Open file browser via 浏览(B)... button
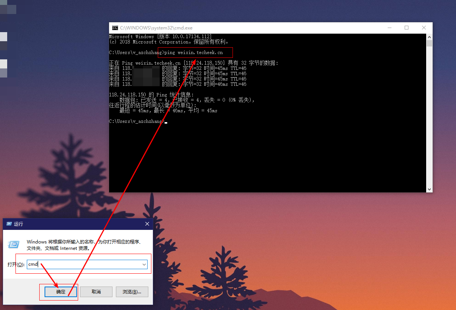 [132, 292]
